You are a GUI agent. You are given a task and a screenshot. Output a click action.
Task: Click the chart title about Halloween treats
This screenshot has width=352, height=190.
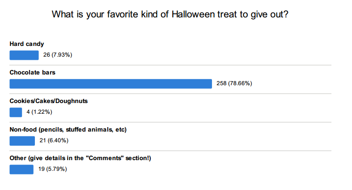tap(170, 15)
